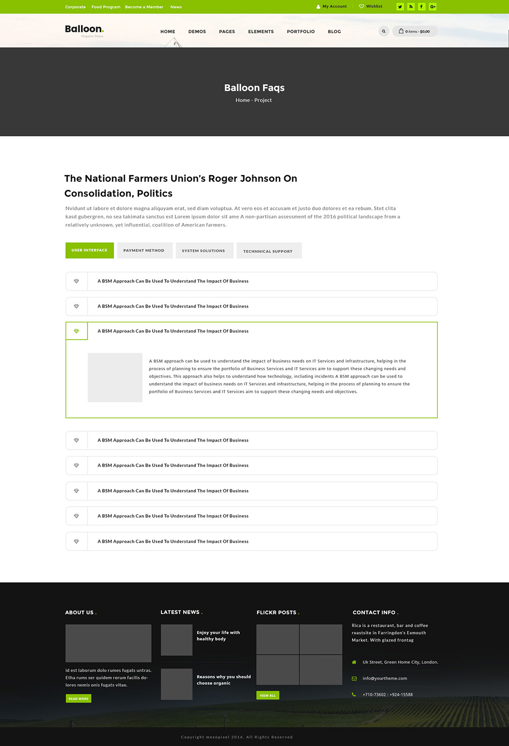This screenshot has width=509, height=746.
Task: Click the Become a Member link
Action: point(144,7)
